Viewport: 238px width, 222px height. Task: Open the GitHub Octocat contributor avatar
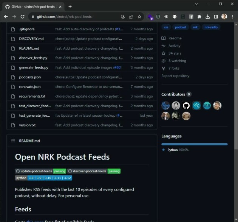[x=186, y=106]
